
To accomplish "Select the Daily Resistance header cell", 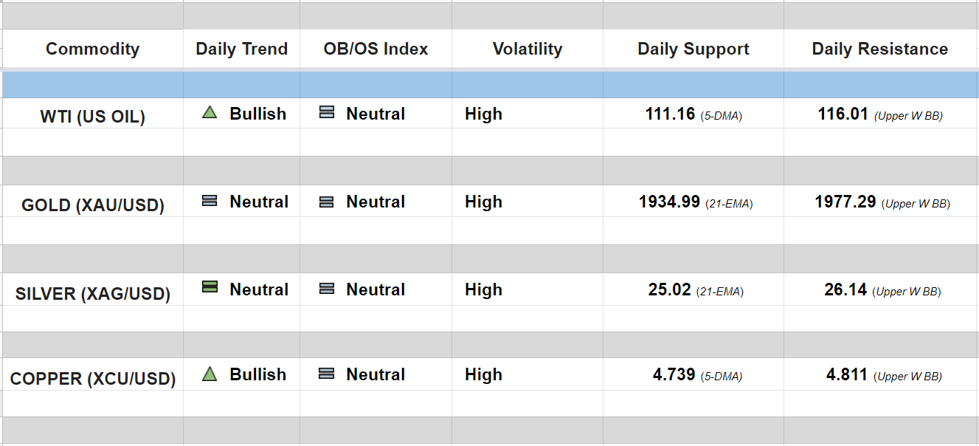I will tap(879, 49).
